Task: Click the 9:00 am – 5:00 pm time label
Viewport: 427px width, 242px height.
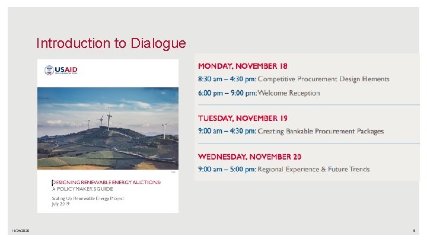Action: (227, 169)
